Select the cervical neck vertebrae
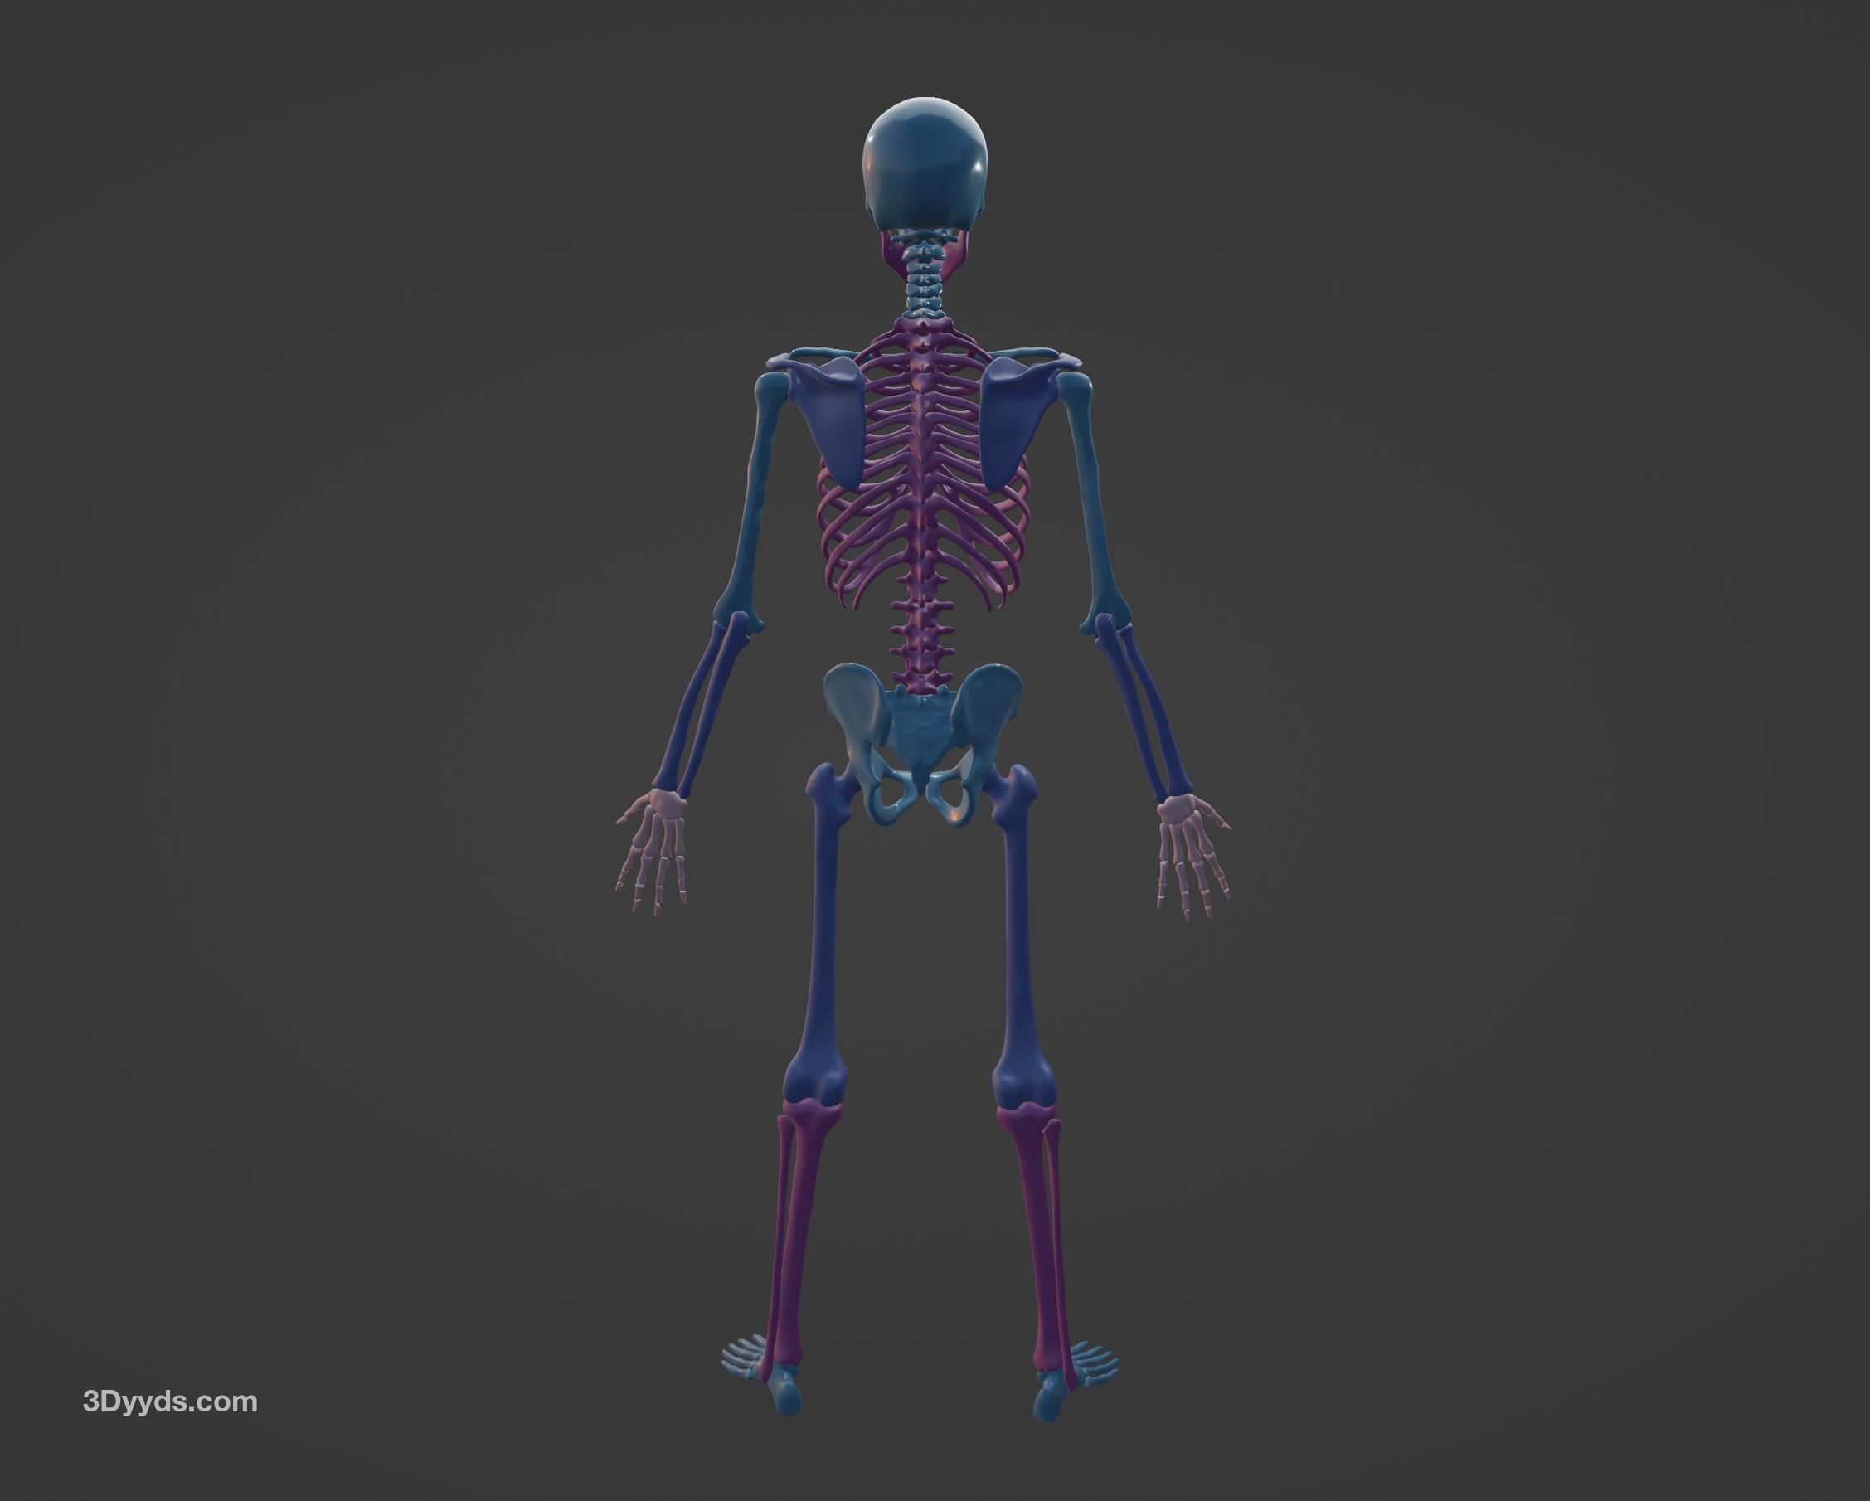 point(925,282)
